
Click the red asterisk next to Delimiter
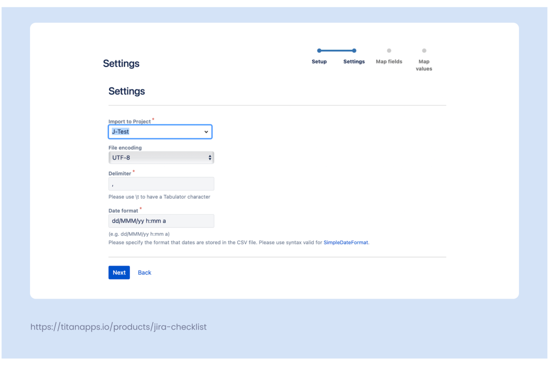(x=133, y=171)
